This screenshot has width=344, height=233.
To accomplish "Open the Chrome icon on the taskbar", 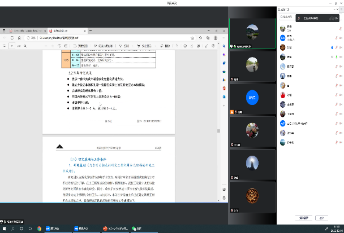I will tap(40, 228).
